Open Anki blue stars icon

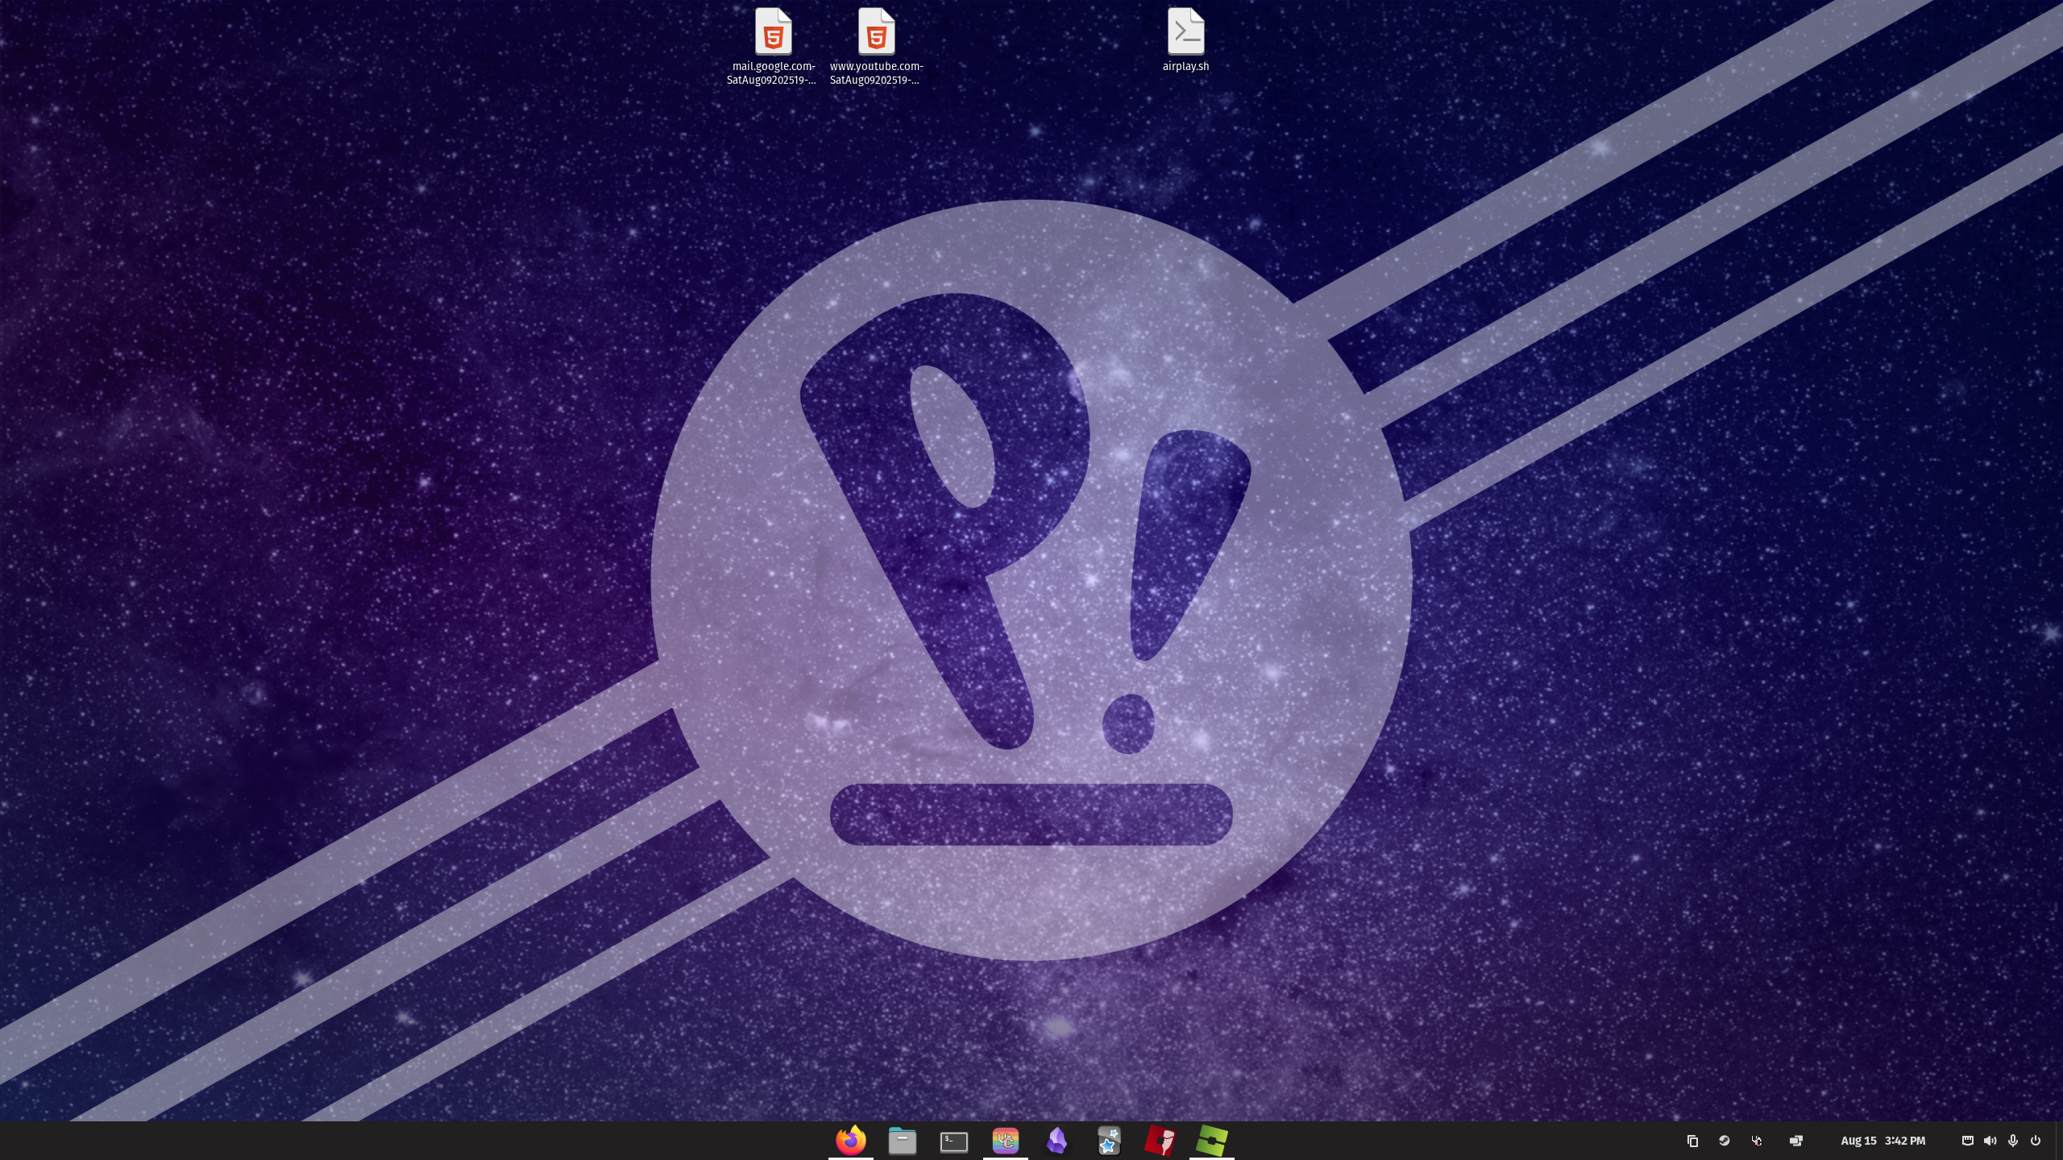(x=1108, y=1141)
